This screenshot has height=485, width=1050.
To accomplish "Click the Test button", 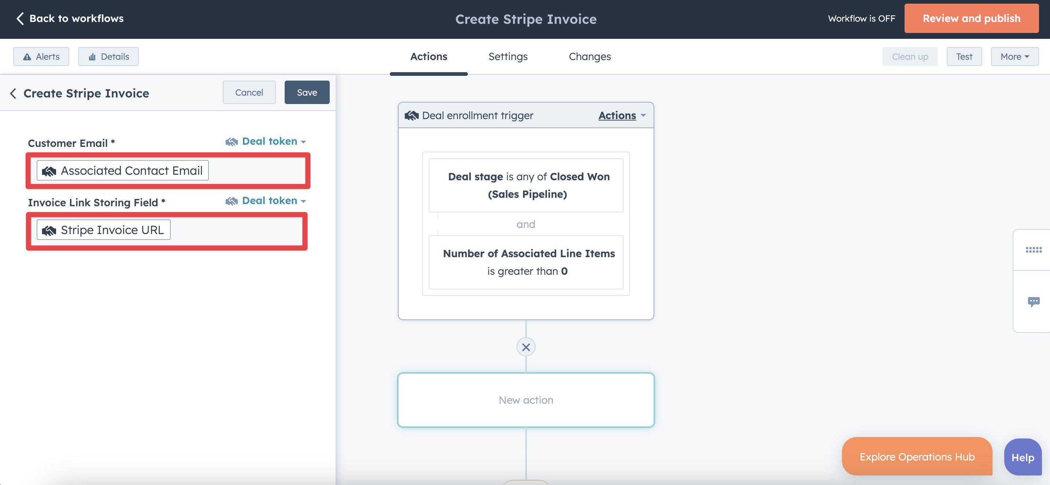I will pos(964,57).
